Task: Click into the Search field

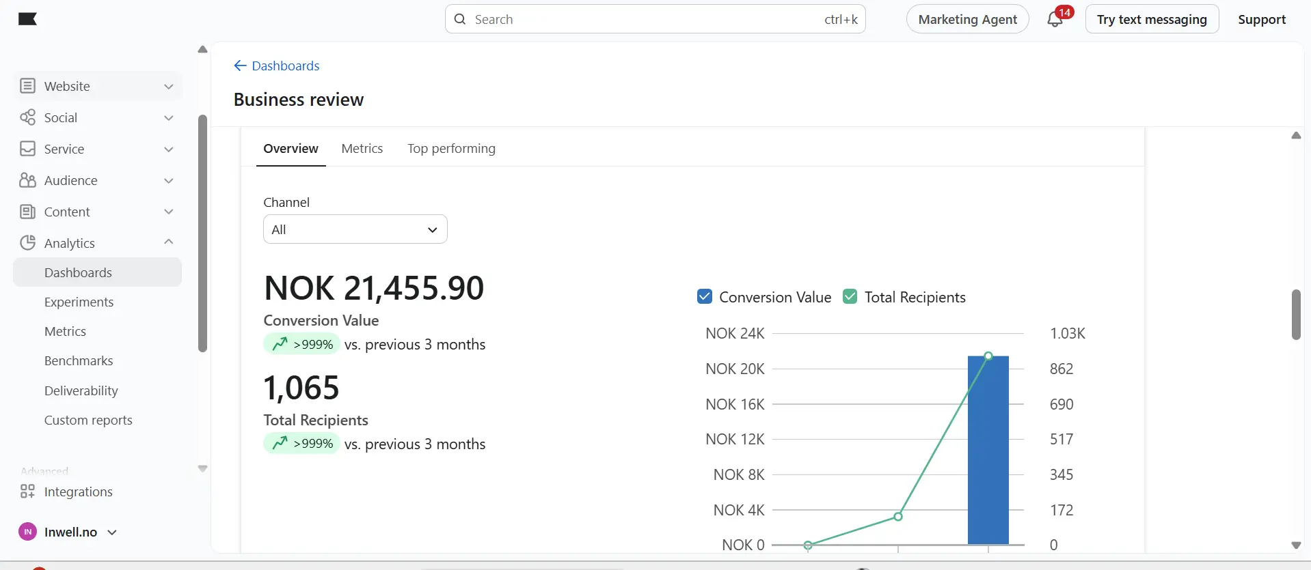Action: tap(655, 19)
